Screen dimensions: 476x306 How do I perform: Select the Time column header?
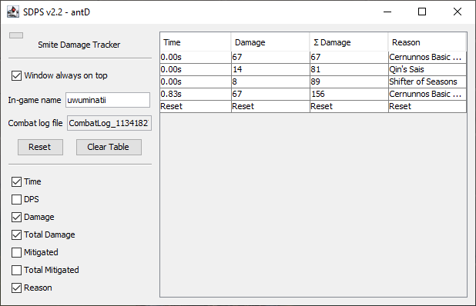click(x=195, y=42)
